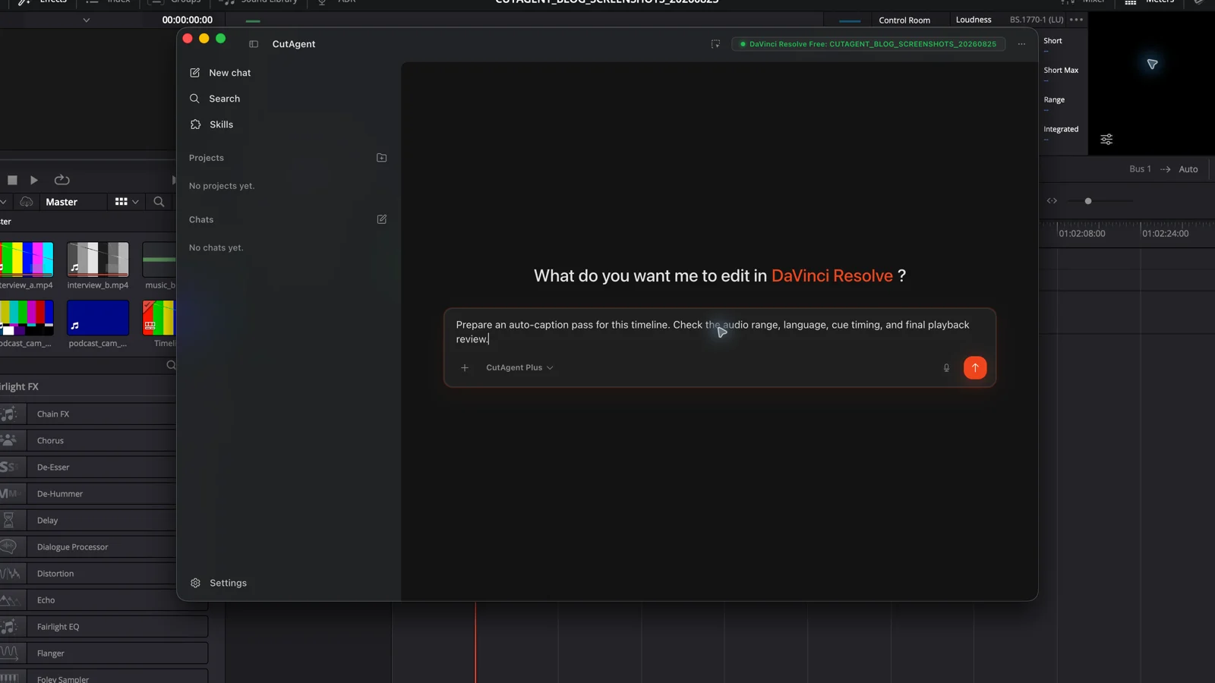Open the CutAgent Plus model dropdown
This screenshot has width=1215, height=683.
pos(520,368)
